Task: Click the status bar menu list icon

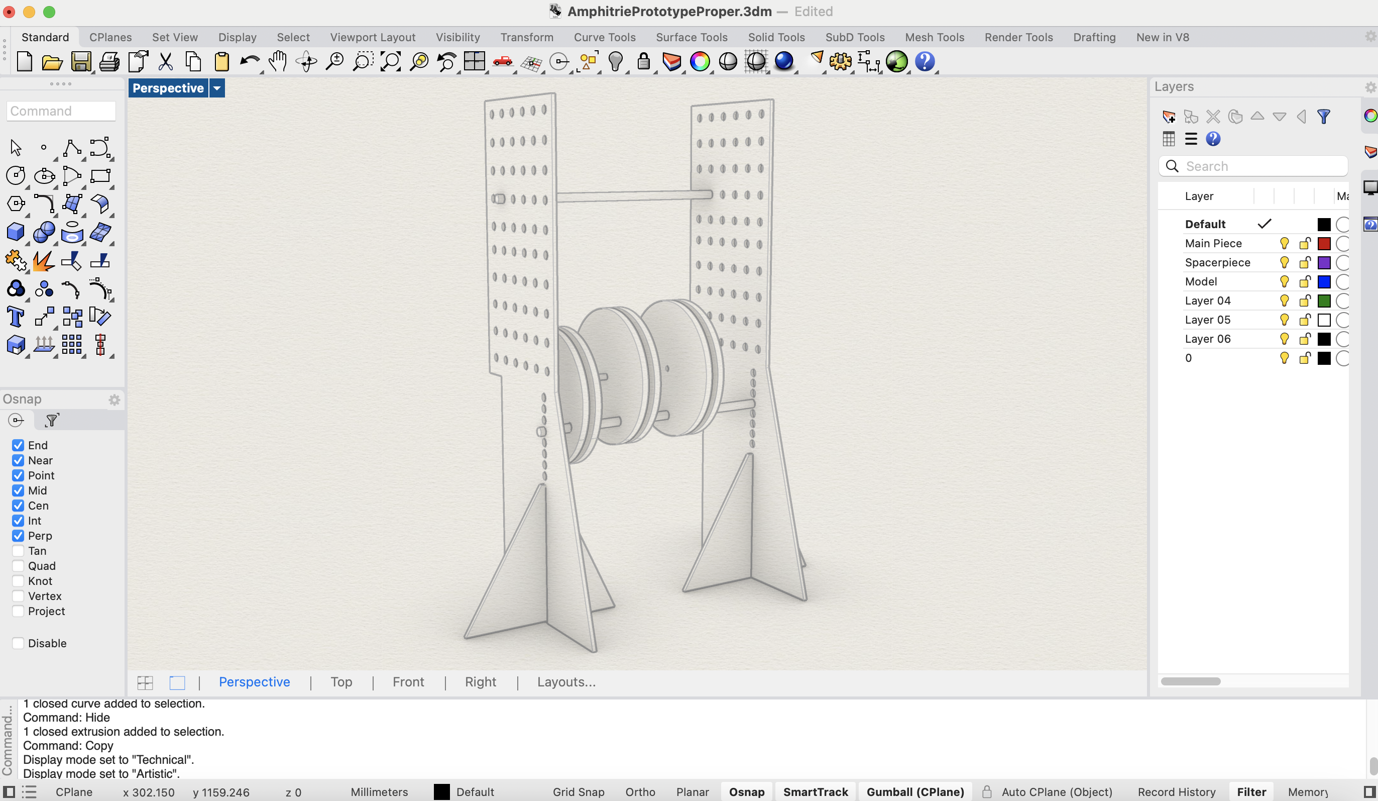Action: (29, 791)
